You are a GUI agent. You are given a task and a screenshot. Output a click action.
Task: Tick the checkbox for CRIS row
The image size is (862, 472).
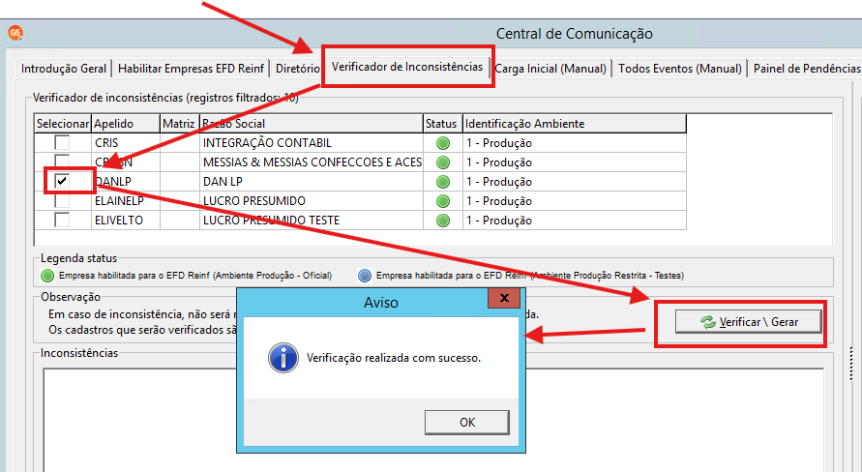point(62,142)
